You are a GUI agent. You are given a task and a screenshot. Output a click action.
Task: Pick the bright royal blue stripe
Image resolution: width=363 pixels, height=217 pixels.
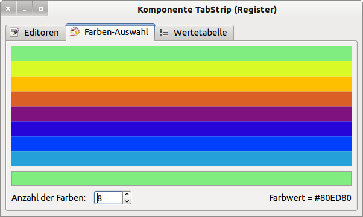tap(181, 144)
